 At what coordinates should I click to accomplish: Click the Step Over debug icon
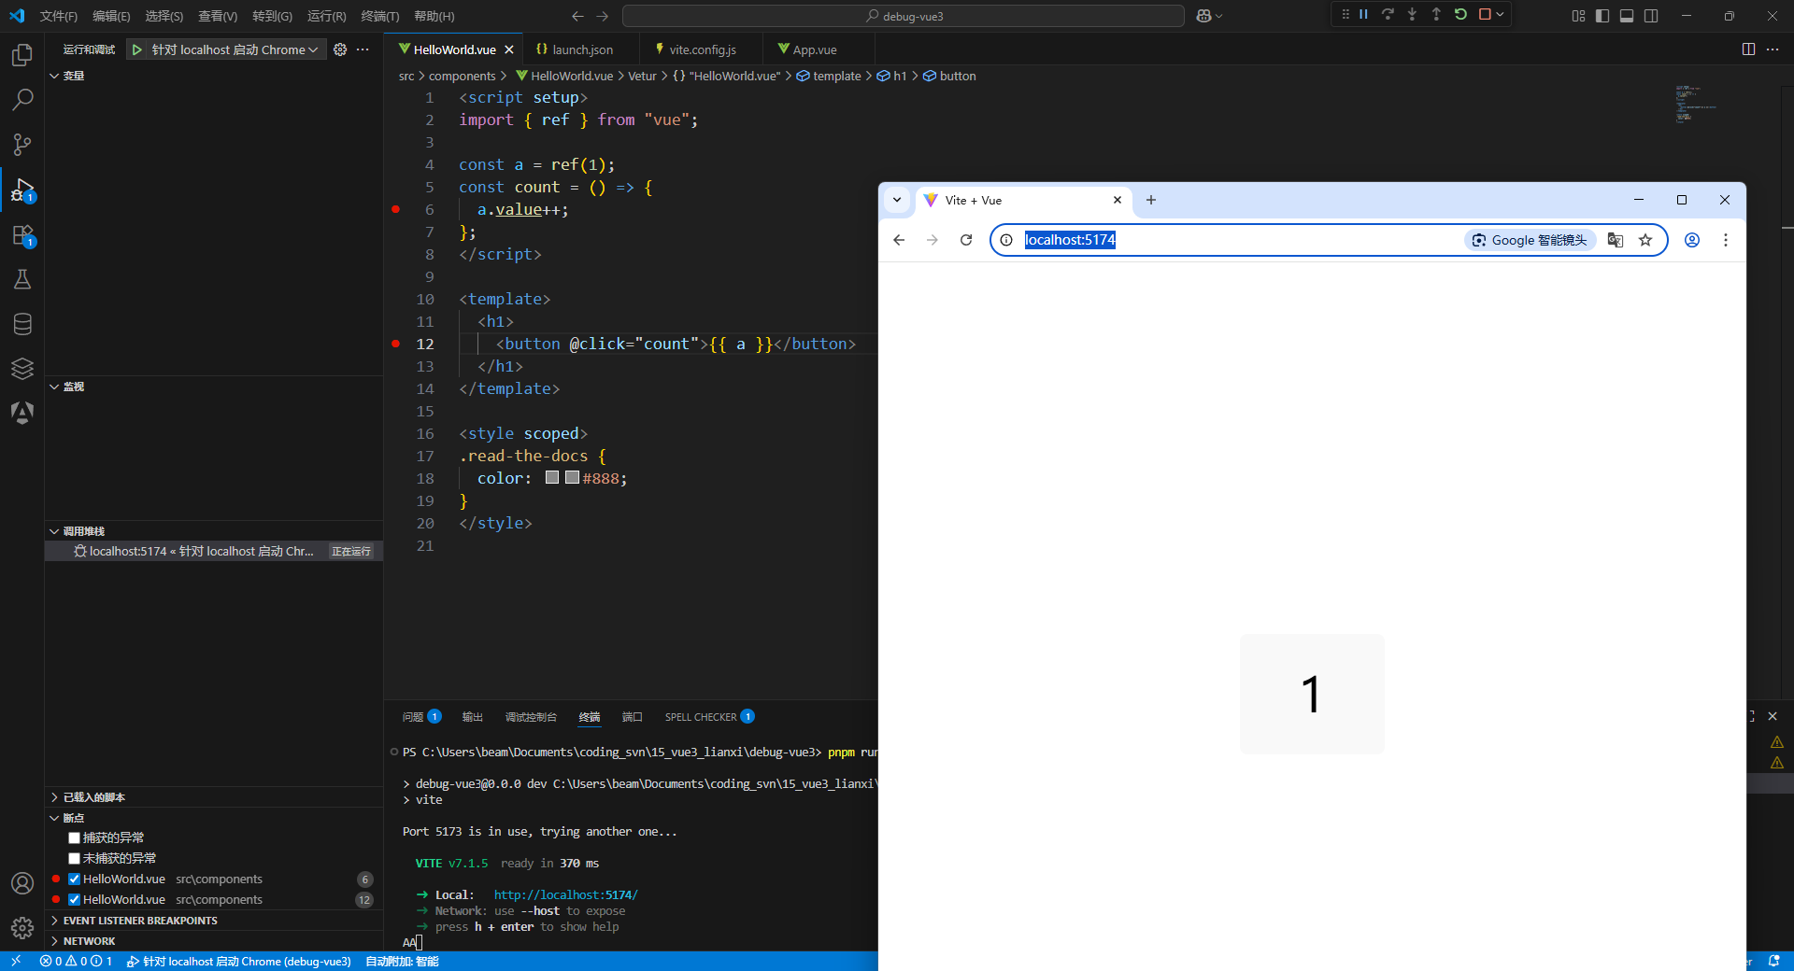click(x=1388, y=14)
